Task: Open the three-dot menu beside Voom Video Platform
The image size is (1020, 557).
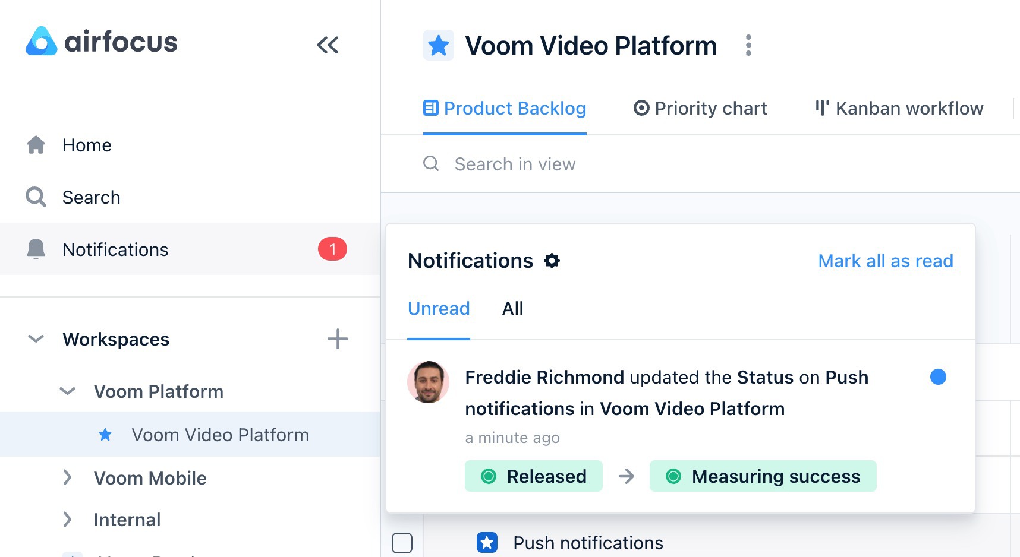Action: pyautogui.click(x=748, y=46)
